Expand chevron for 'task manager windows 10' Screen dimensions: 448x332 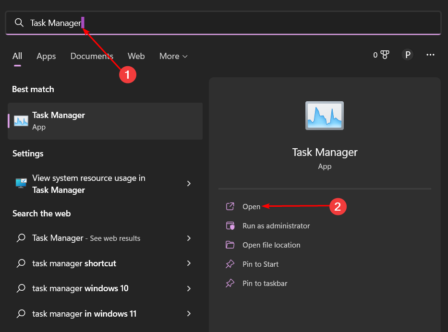189,288
